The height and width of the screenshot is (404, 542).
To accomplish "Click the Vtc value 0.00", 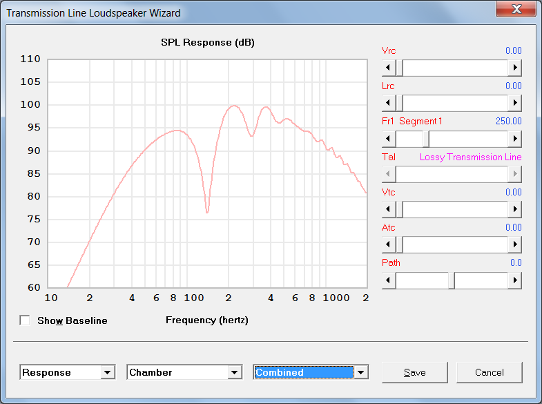I will (513, 193).
